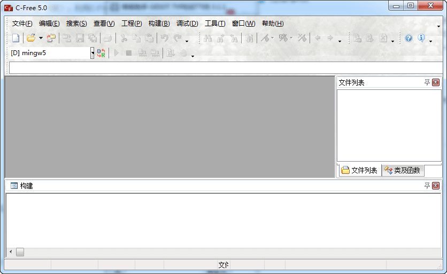This screenshot has height=274, width=447.
Task: Open the 工程(P) menu
Action: tap(132, 24)
